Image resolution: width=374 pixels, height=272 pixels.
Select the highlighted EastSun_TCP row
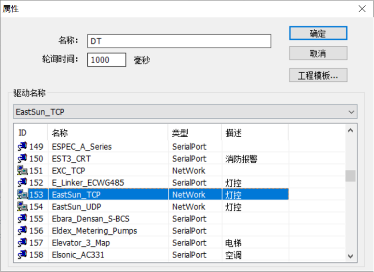[152, 194]
